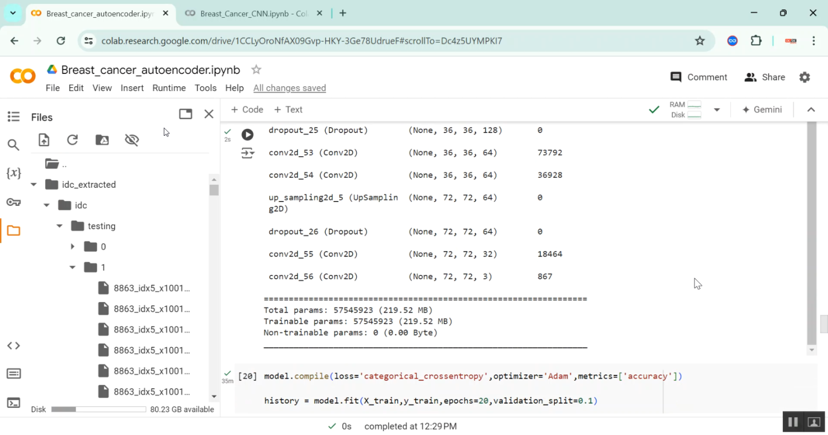Open the Runtime menu
The width and height of the screenshot is (828, 435).
169,88
